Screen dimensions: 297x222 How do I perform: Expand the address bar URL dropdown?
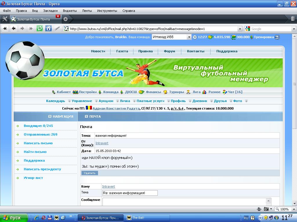pos(240,29)
